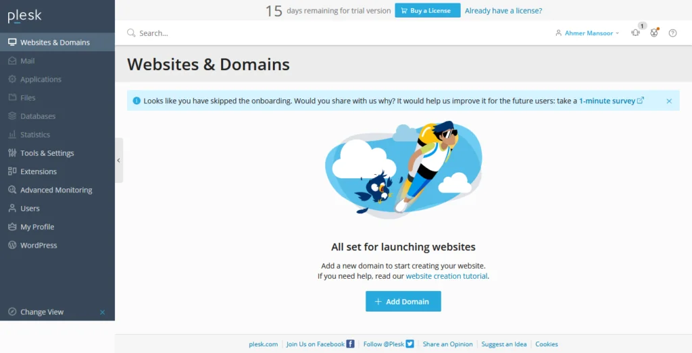Click the Statistics bar chart icon
This screenshot has height=353, width=692.
tap(12, 134)
